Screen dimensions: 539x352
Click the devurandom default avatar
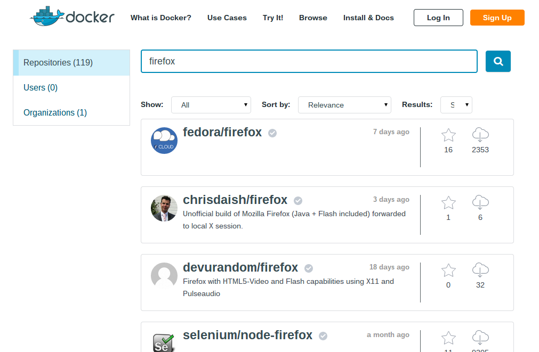point(164,275)
